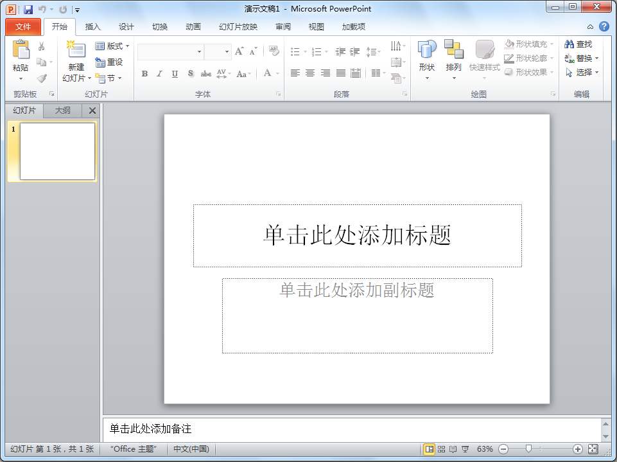Switch to the Insert (插入) ribbon tab
The width and height of the screenshot is (617, 462).
(92, 26)
